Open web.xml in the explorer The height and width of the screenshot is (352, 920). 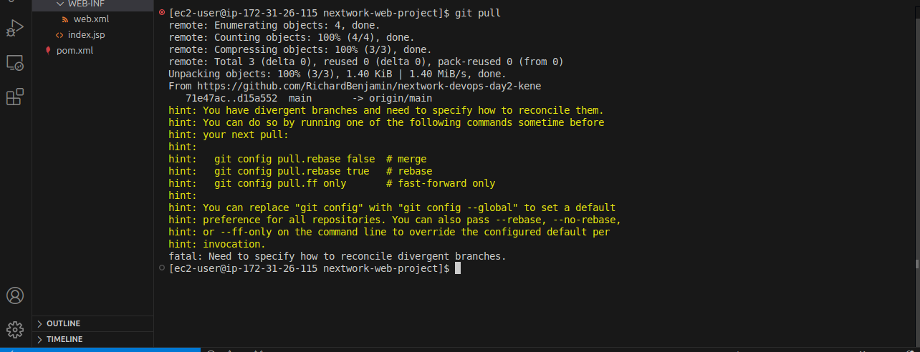click(92, 19)
